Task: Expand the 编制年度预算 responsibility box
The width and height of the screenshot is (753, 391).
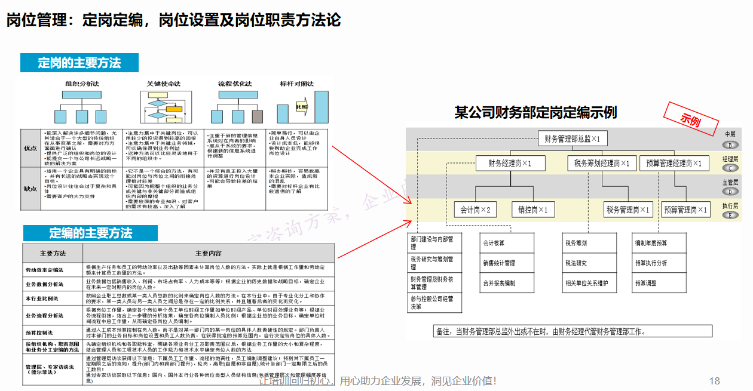Action: coord(659,242)
